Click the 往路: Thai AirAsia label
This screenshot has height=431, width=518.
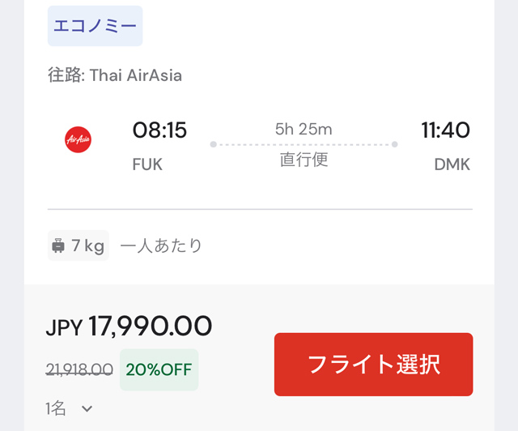coord(114,76)
